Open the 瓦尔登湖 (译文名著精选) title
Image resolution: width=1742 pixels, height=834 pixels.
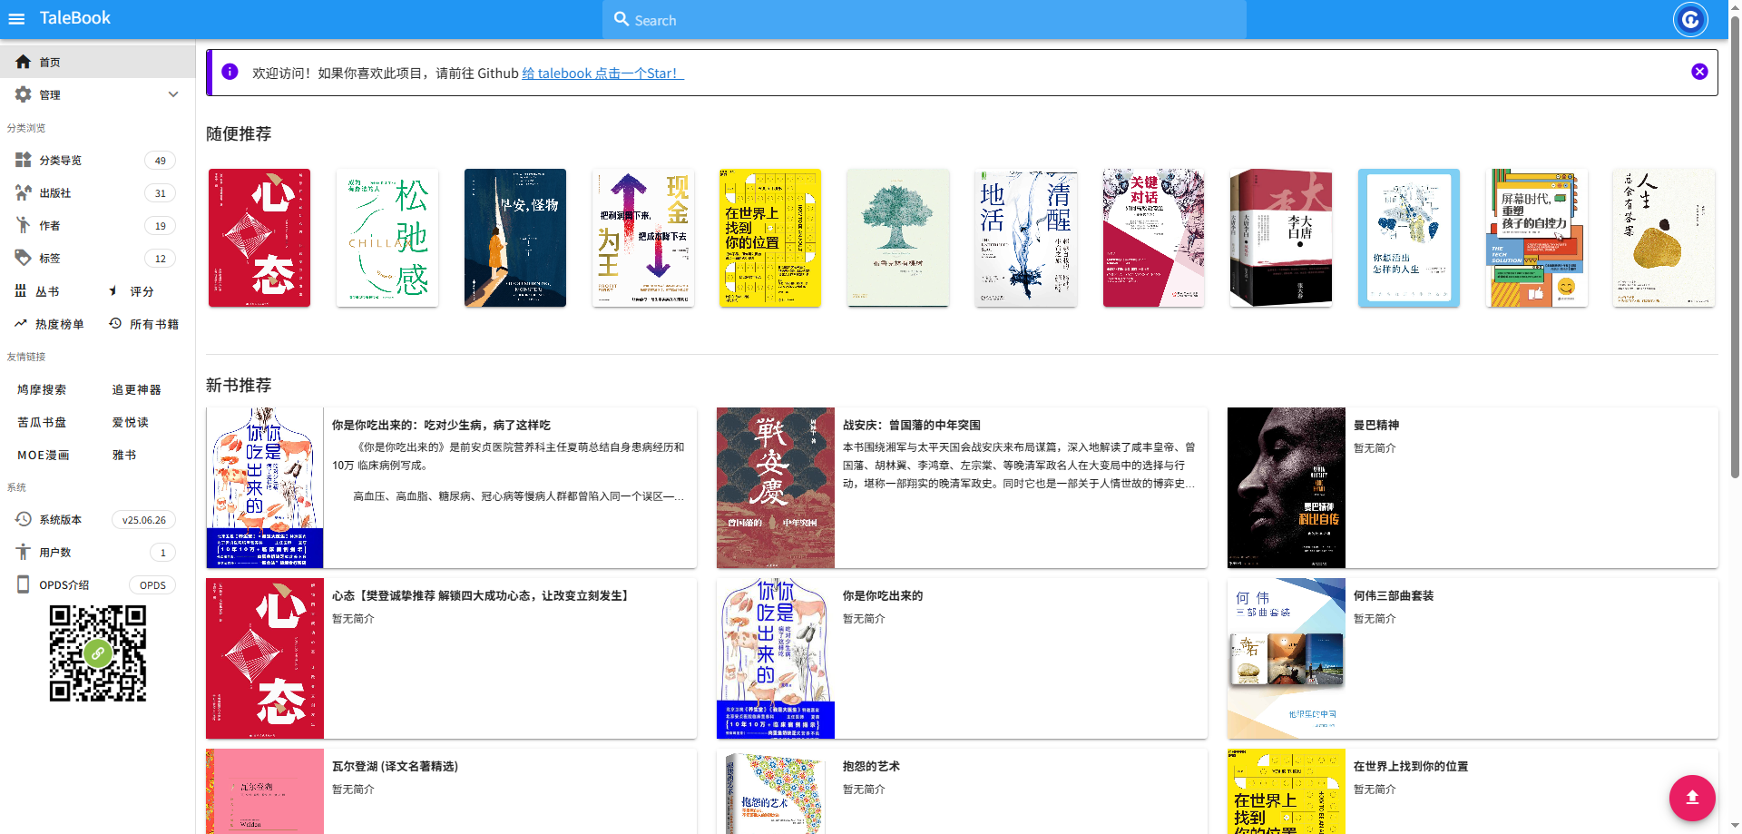point(395,766)
